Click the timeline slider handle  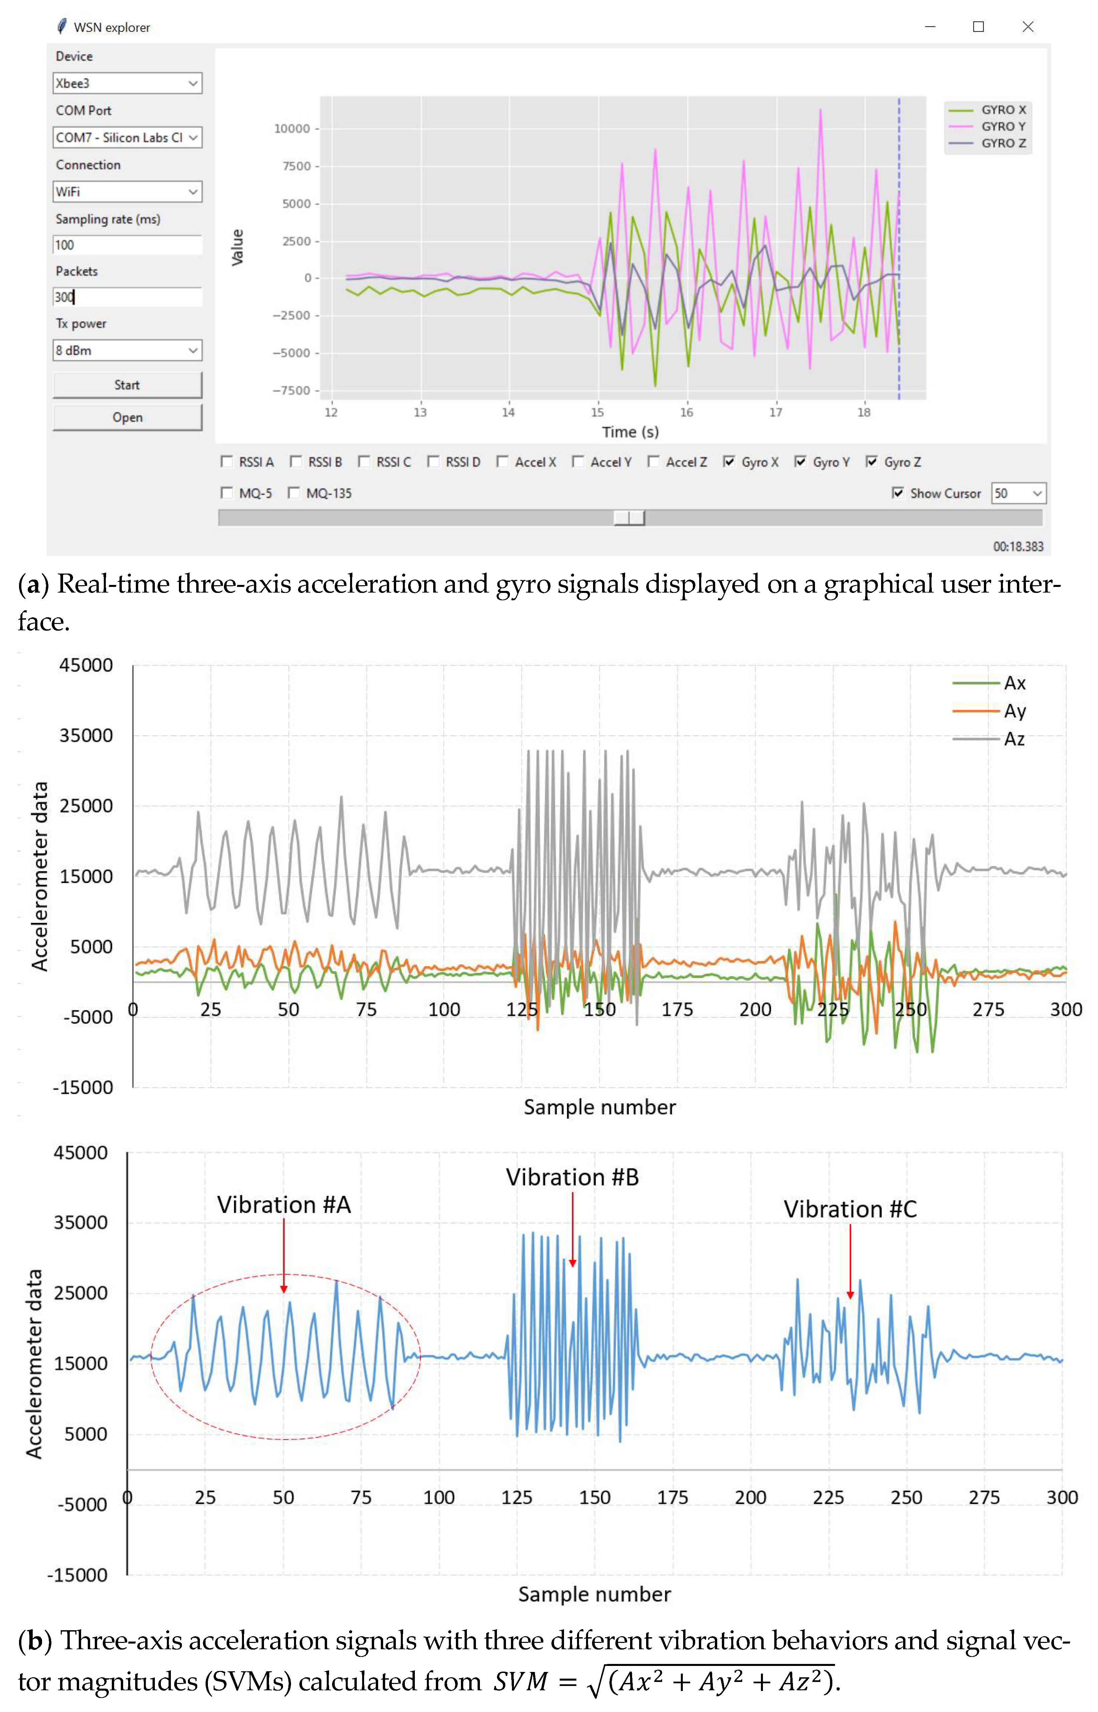click(629, 518)
